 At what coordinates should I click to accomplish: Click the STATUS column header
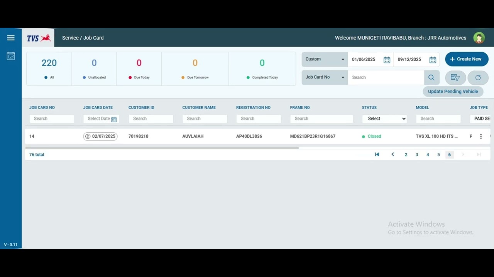click(x=369, y=108)
